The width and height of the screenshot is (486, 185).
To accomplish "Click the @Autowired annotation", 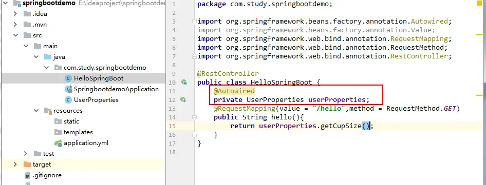I will [x=234, y=91].
